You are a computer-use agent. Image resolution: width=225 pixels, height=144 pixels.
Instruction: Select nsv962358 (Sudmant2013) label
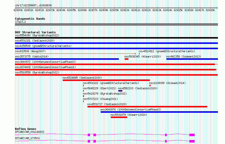(x=184, y=56)
